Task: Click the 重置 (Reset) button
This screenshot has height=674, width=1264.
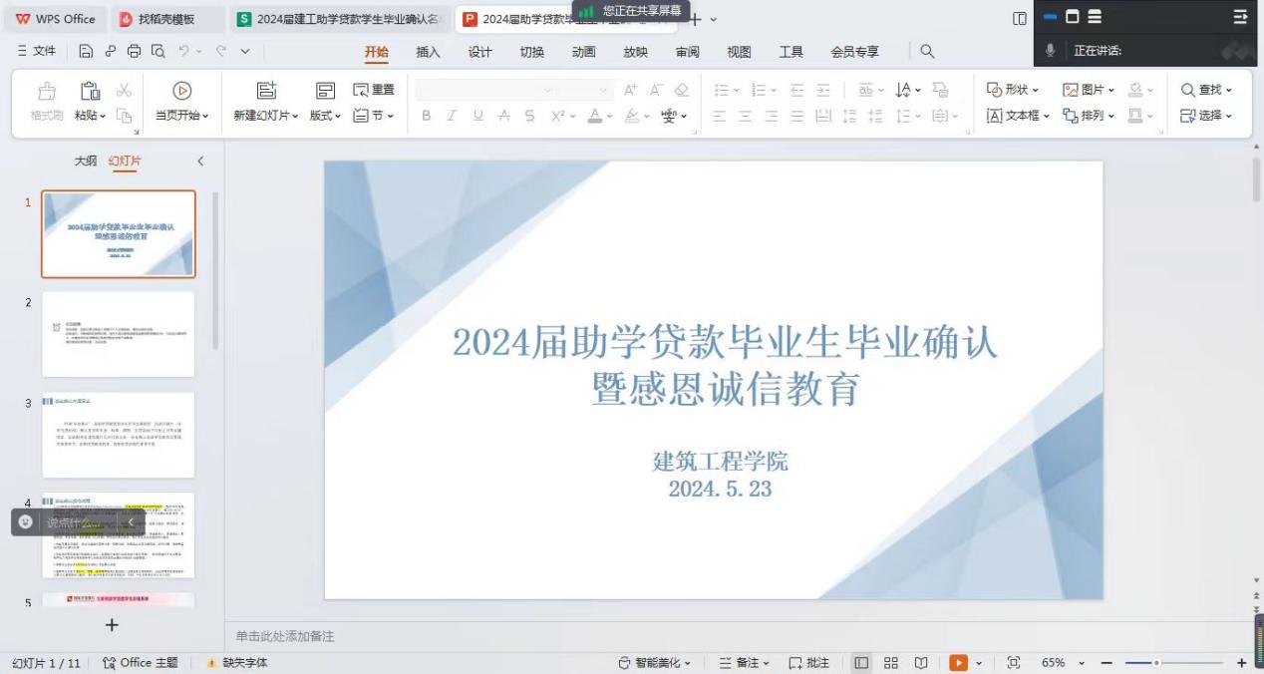Action: (374, 90)
